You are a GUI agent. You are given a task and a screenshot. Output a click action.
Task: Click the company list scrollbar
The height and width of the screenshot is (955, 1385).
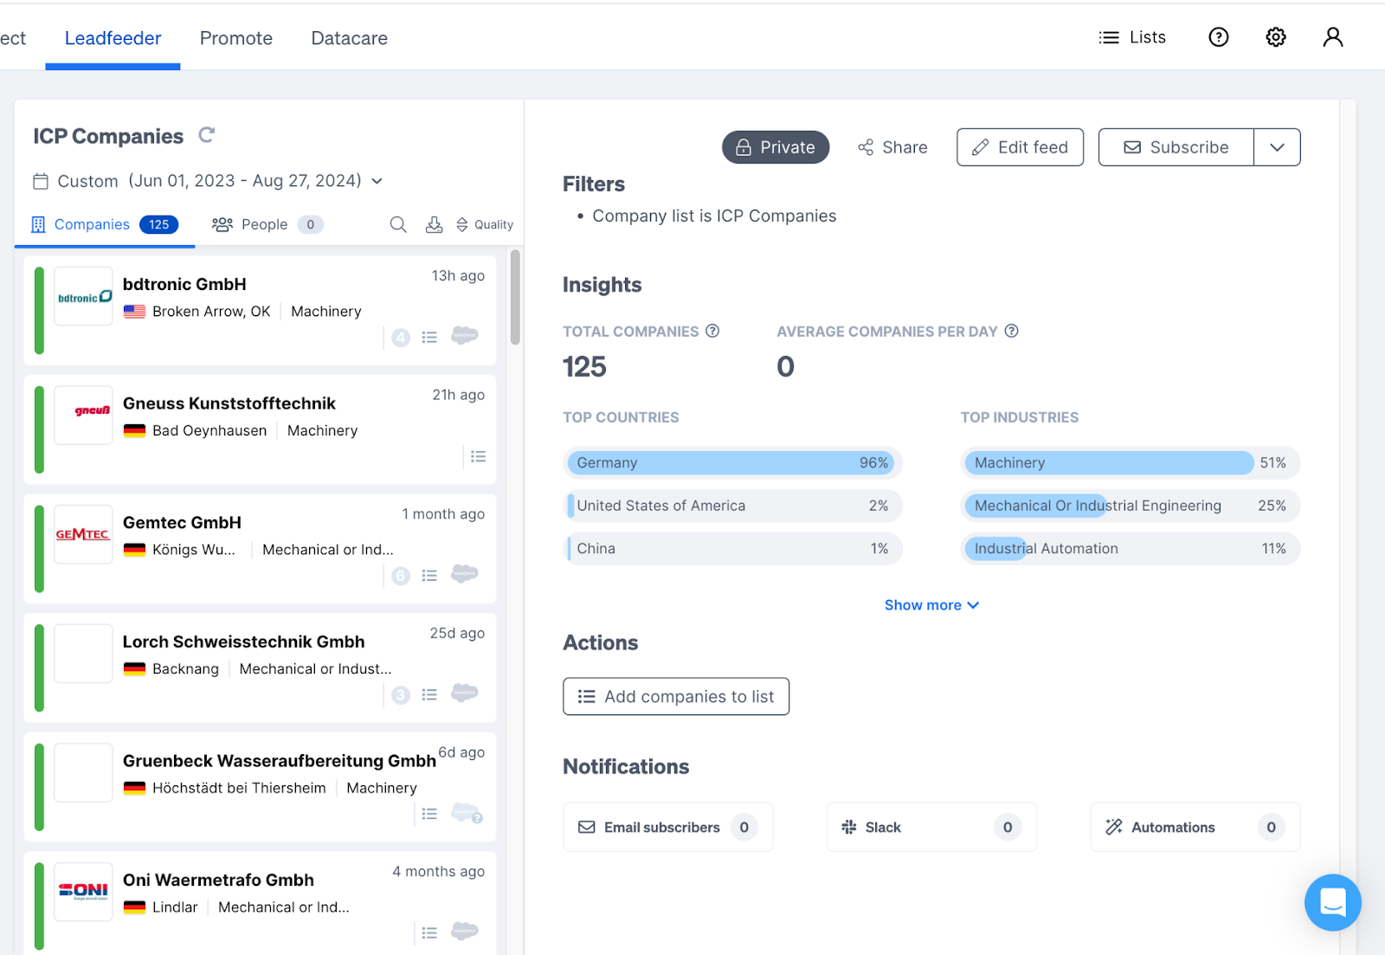515,298
